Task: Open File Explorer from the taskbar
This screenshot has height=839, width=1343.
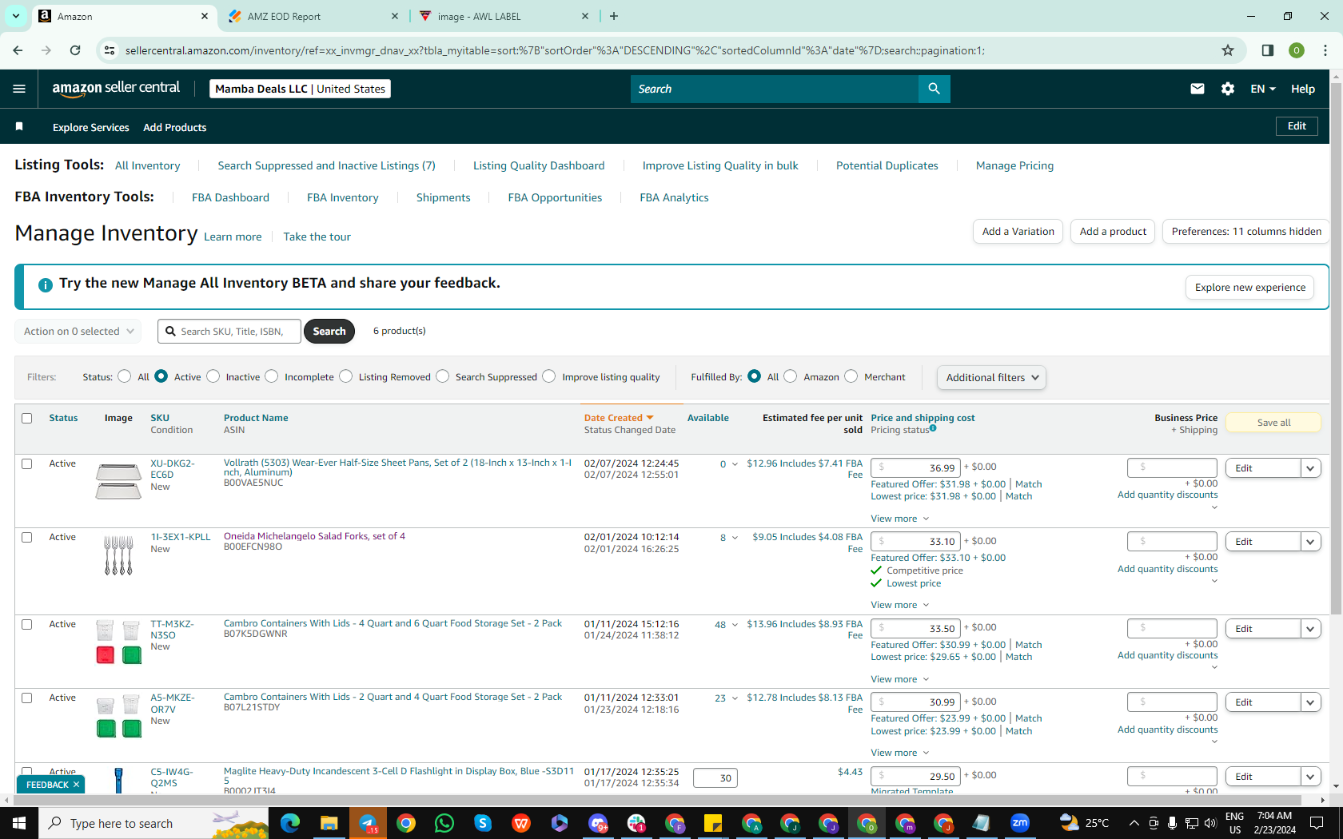Action: pos(329,823)
